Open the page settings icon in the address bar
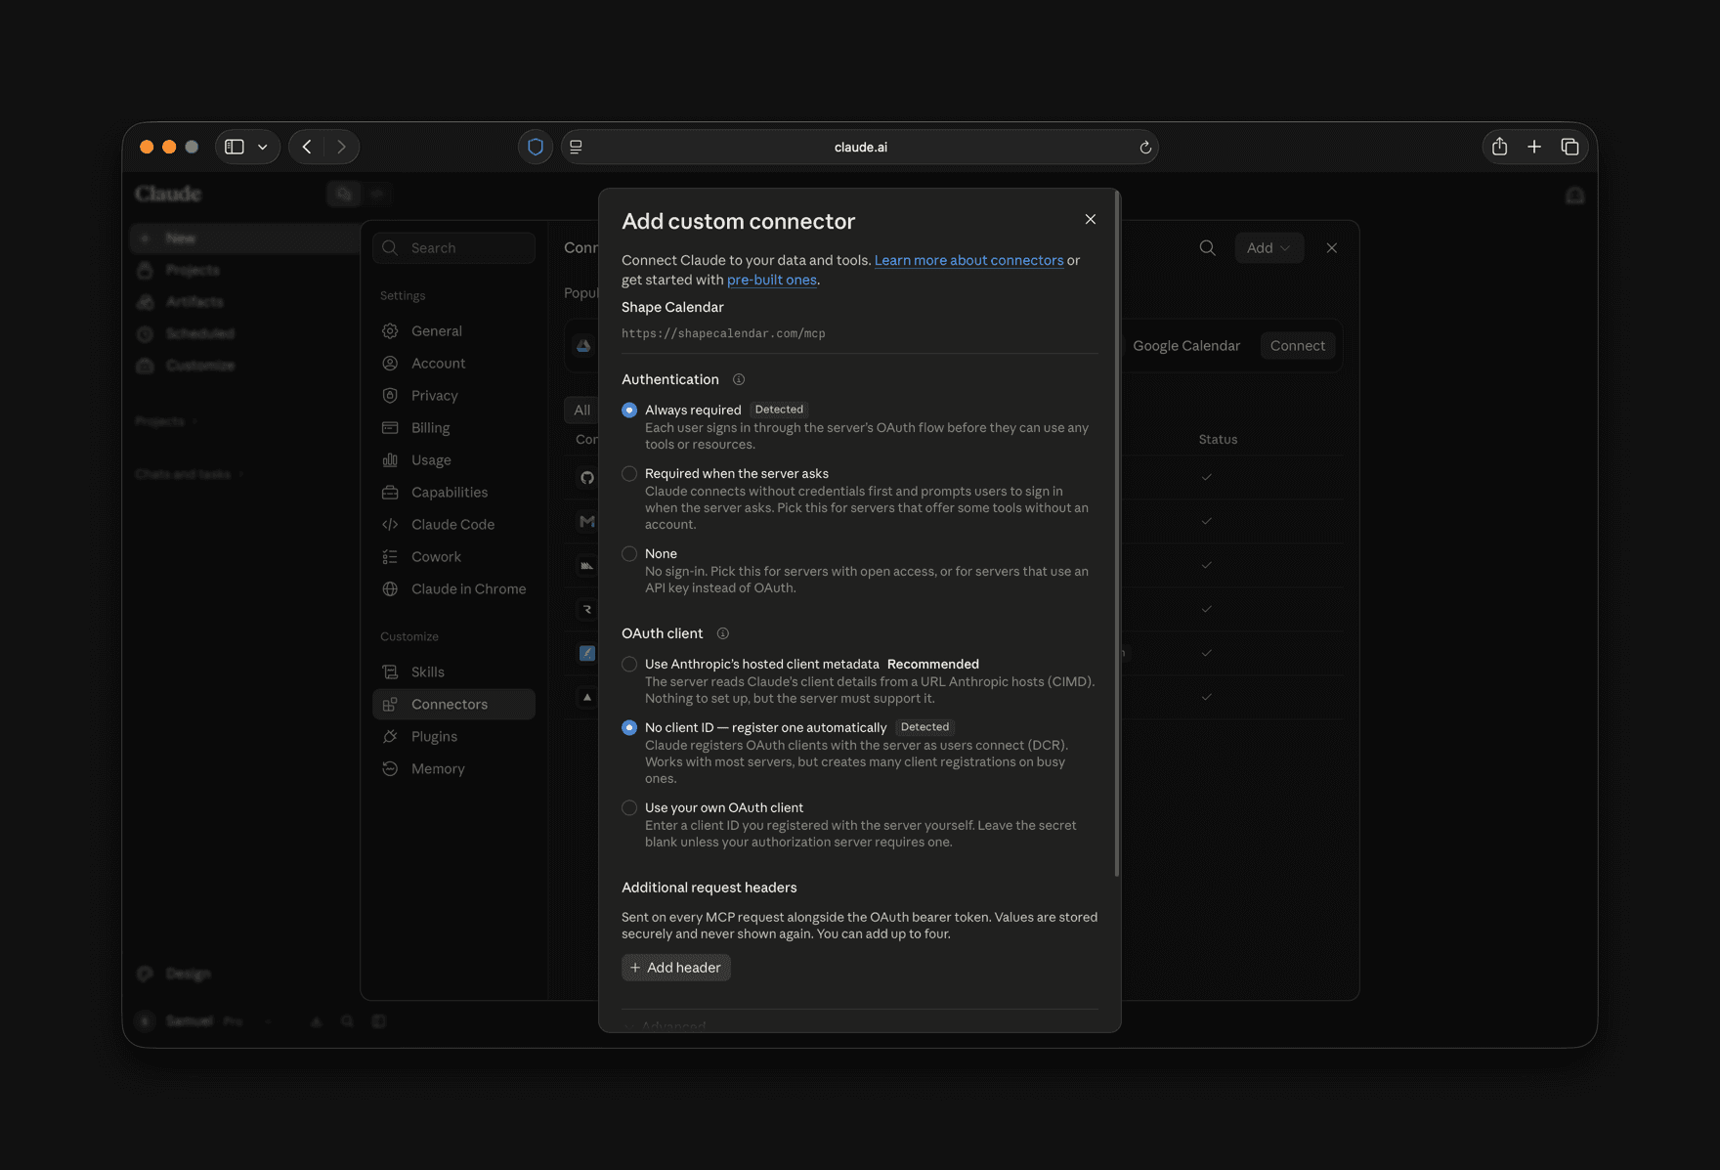This screenshot has height=1170, width=1720. pos(576,147)
